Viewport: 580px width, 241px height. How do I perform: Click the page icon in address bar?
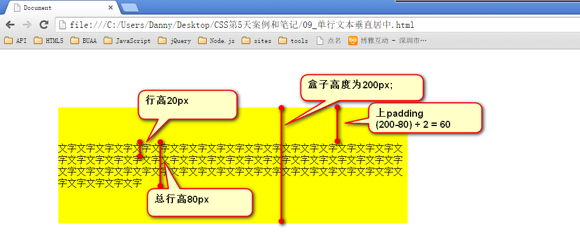click(63, 25)
